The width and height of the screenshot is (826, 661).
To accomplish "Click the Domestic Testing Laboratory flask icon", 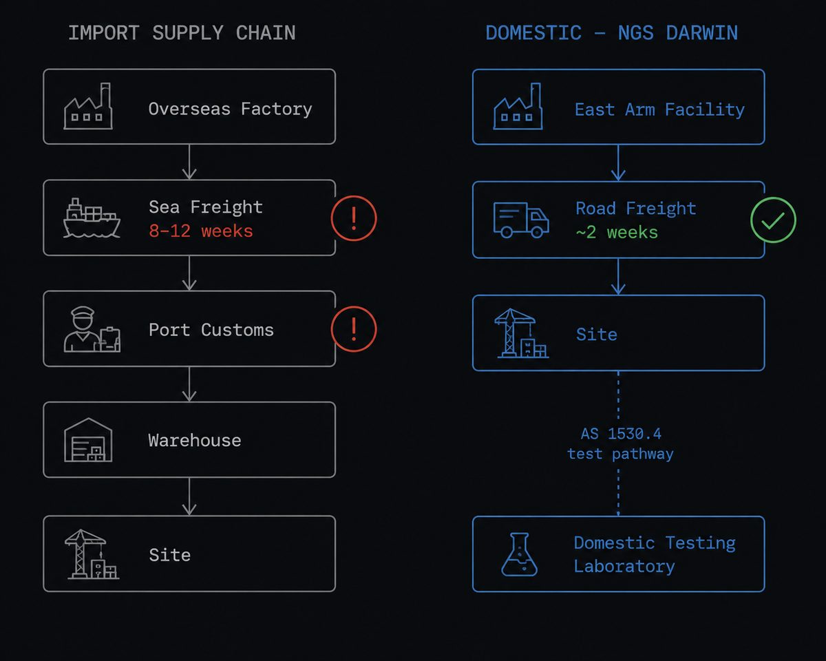I will click(519, 554).
